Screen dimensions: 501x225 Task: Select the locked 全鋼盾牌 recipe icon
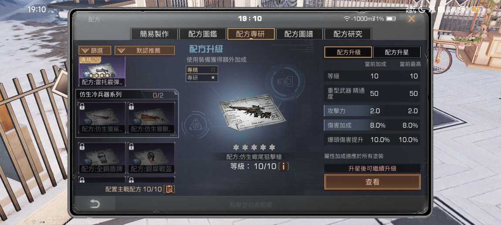102,158
